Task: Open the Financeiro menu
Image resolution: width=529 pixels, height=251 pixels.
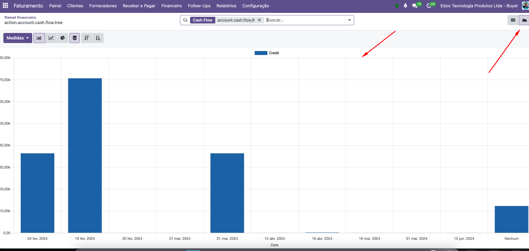Action: [172, 6]
